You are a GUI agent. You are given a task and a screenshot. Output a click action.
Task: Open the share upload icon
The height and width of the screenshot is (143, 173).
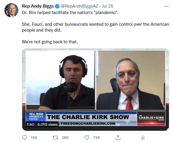(118, 137)
